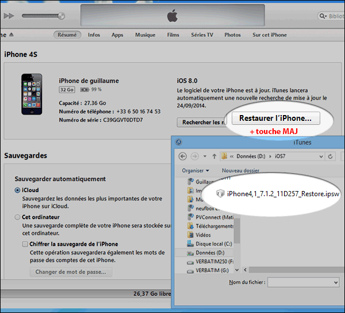Select the Cet ordinateur radio button
Screen dimensions: 345x313
pos(17,217)
